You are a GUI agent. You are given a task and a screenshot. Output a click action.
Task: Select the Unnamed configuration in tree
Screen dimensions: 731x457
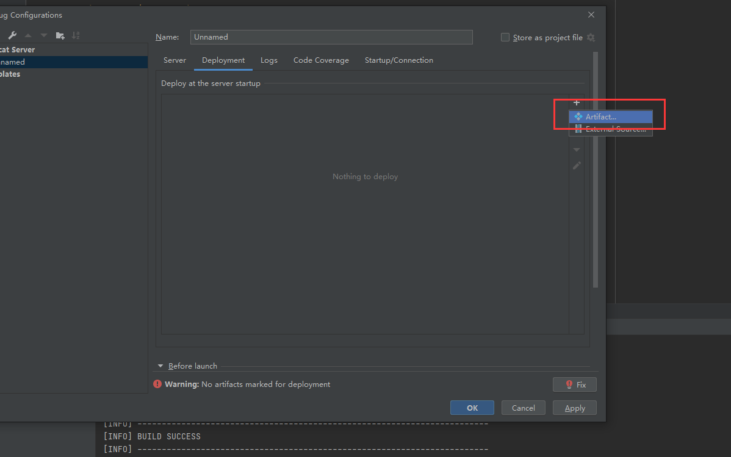coord(74,62)
